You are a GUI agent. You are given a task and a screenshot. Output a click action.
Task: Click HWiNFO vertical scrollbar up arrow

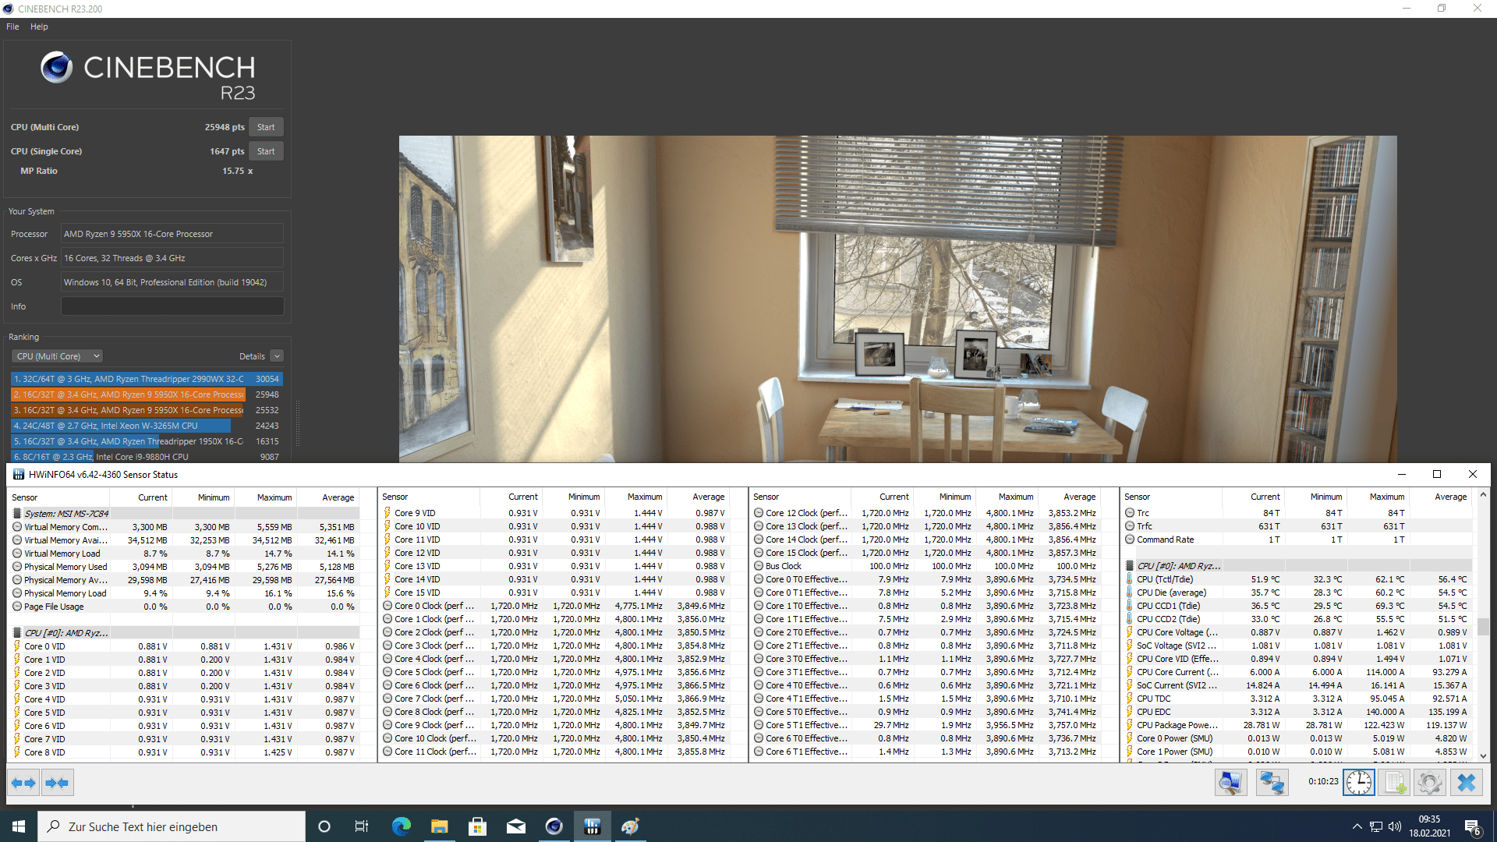point(1483,495)
